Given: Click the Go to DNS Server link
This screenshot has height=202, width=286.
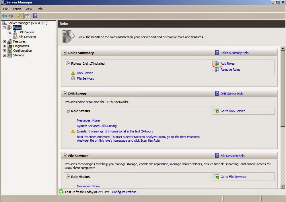Looking at the screenshot, I should click(233, 111).
